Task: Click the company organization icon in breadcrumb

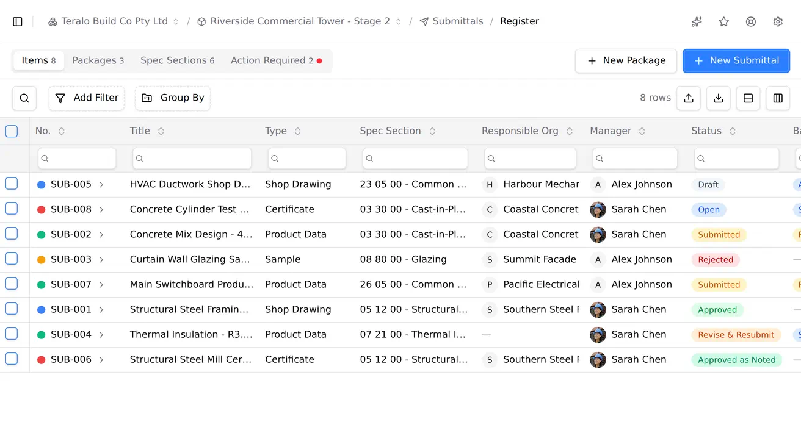Action: click(x=53, y=21)
